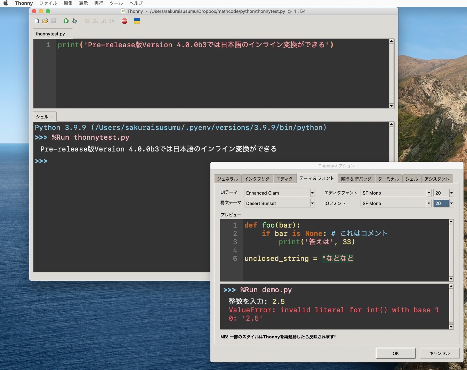
Task: Switch to the インタプリタ options tab
Action: pos(257,179)
